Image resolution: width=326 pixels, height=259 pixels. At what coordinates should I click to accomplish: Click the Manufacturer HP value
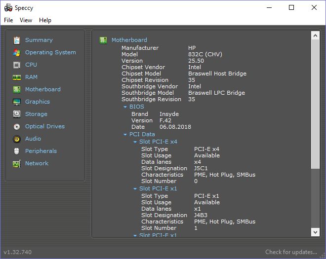192,48
